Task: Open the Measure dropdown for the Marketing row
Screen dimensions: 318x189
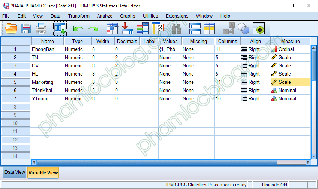Action: (x=290, y=82)
